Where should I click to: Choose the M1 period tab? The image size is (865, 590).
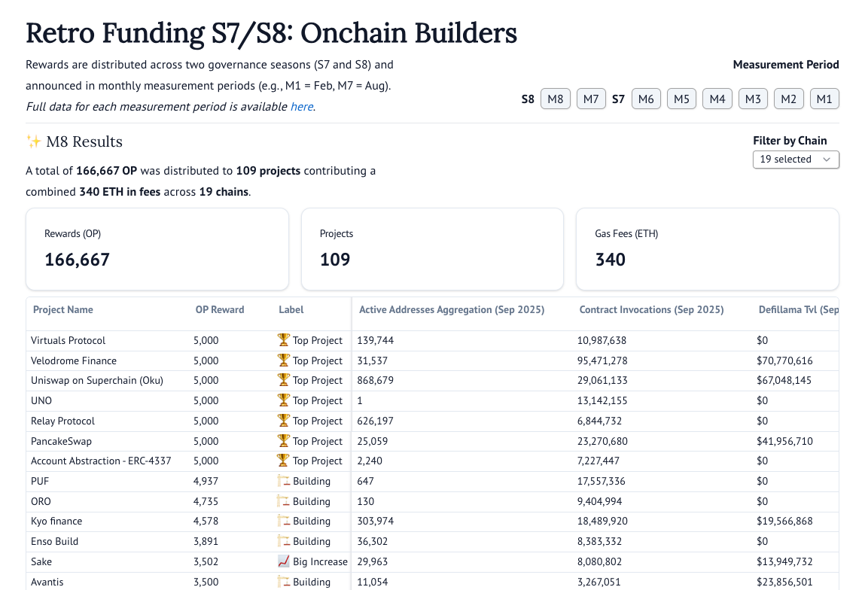(x=824, y=99)
